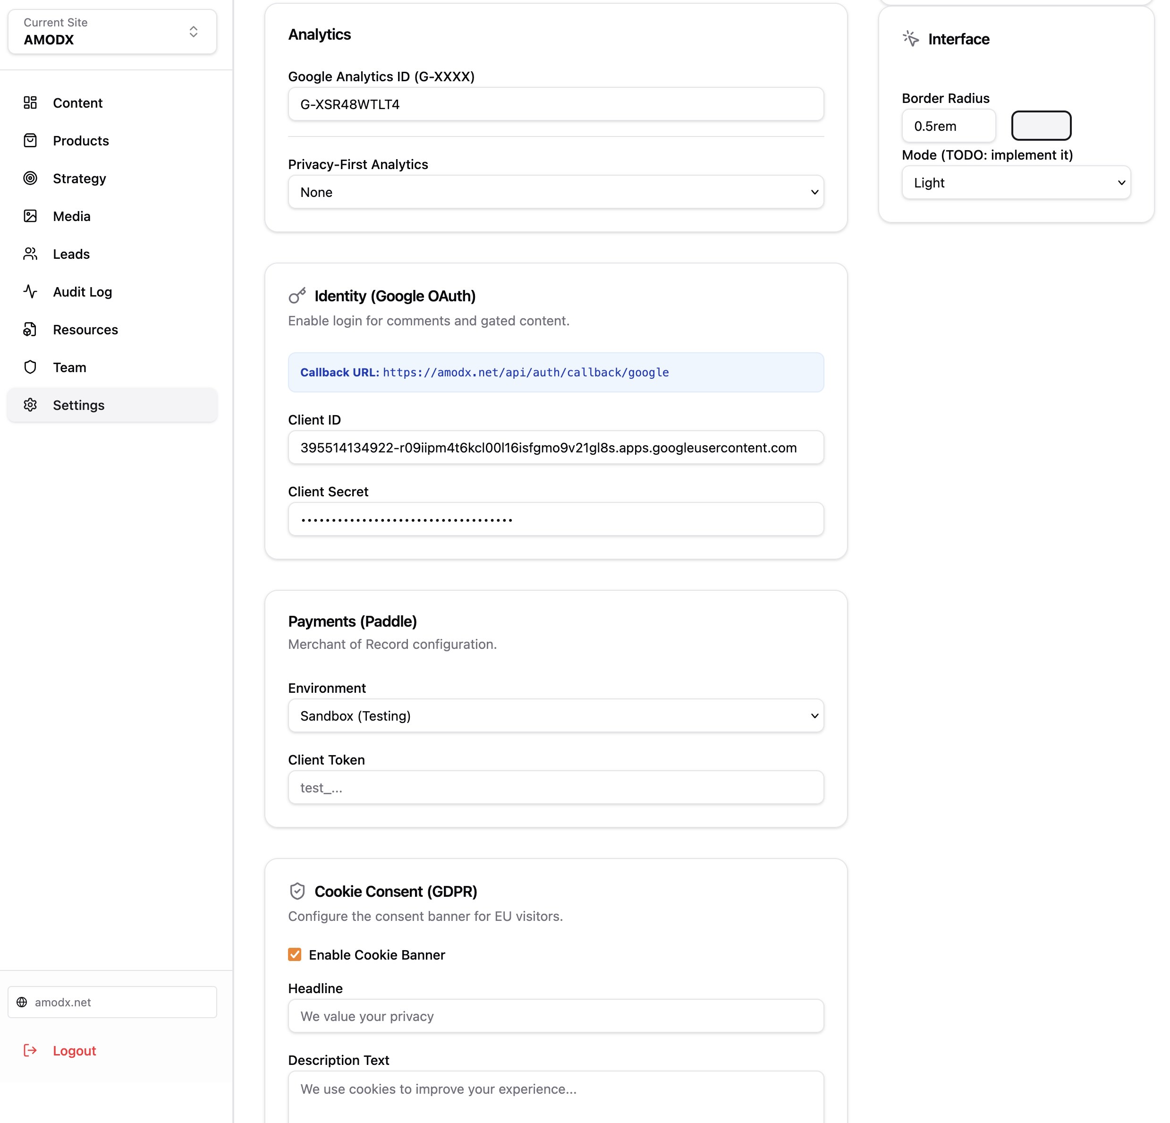Select the Products icon in the sidebar
Viewport: 1170px width, 1123px height.
coord(30,140)
